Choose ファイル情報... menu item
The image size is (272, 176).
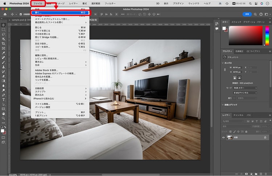(x=60, y=104)
